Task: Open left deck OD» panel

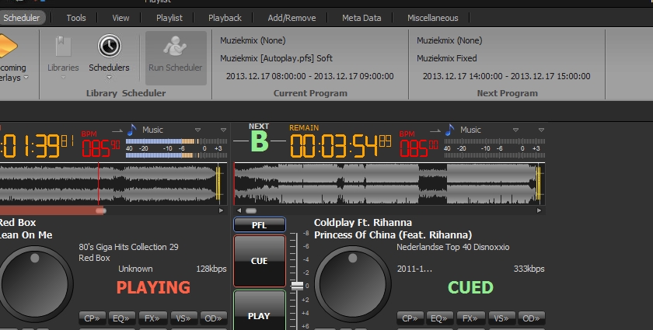Action: tap(213, 318)
